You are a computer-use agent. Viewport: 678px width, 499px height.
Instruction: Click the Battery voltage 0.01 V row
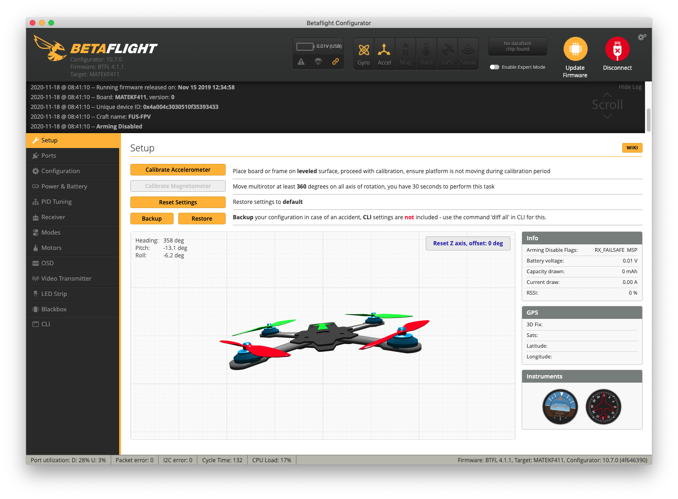tap(582, 261)
